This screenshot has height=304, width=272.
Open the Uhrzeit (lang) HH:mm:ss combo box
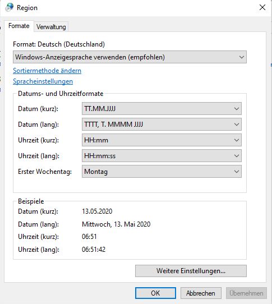pos(162,156)
